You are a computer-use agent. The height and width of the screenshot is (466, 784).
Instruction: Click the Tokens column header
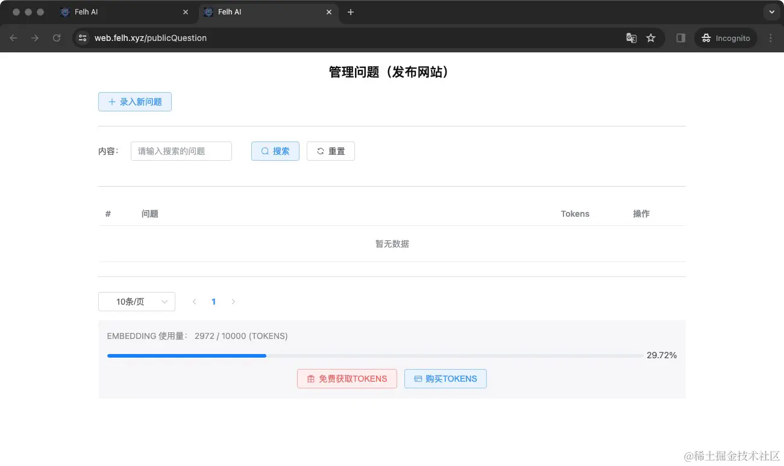(x=575, y=214)
